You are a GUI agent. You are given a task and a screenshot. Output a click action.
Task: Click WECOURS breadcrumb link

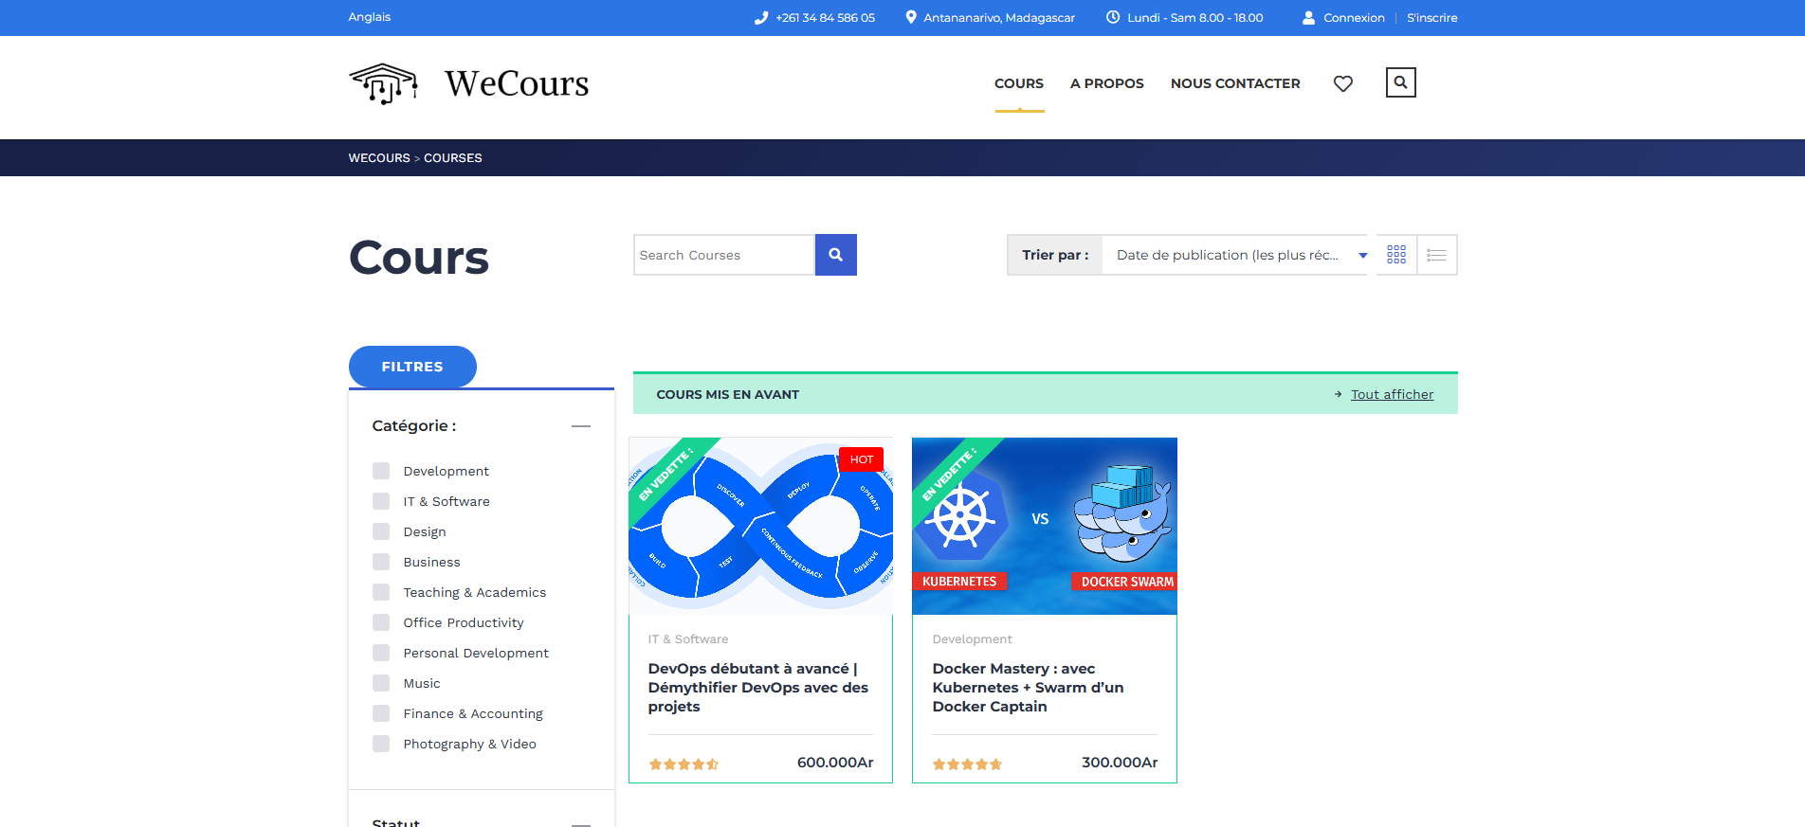click(379, 158)
